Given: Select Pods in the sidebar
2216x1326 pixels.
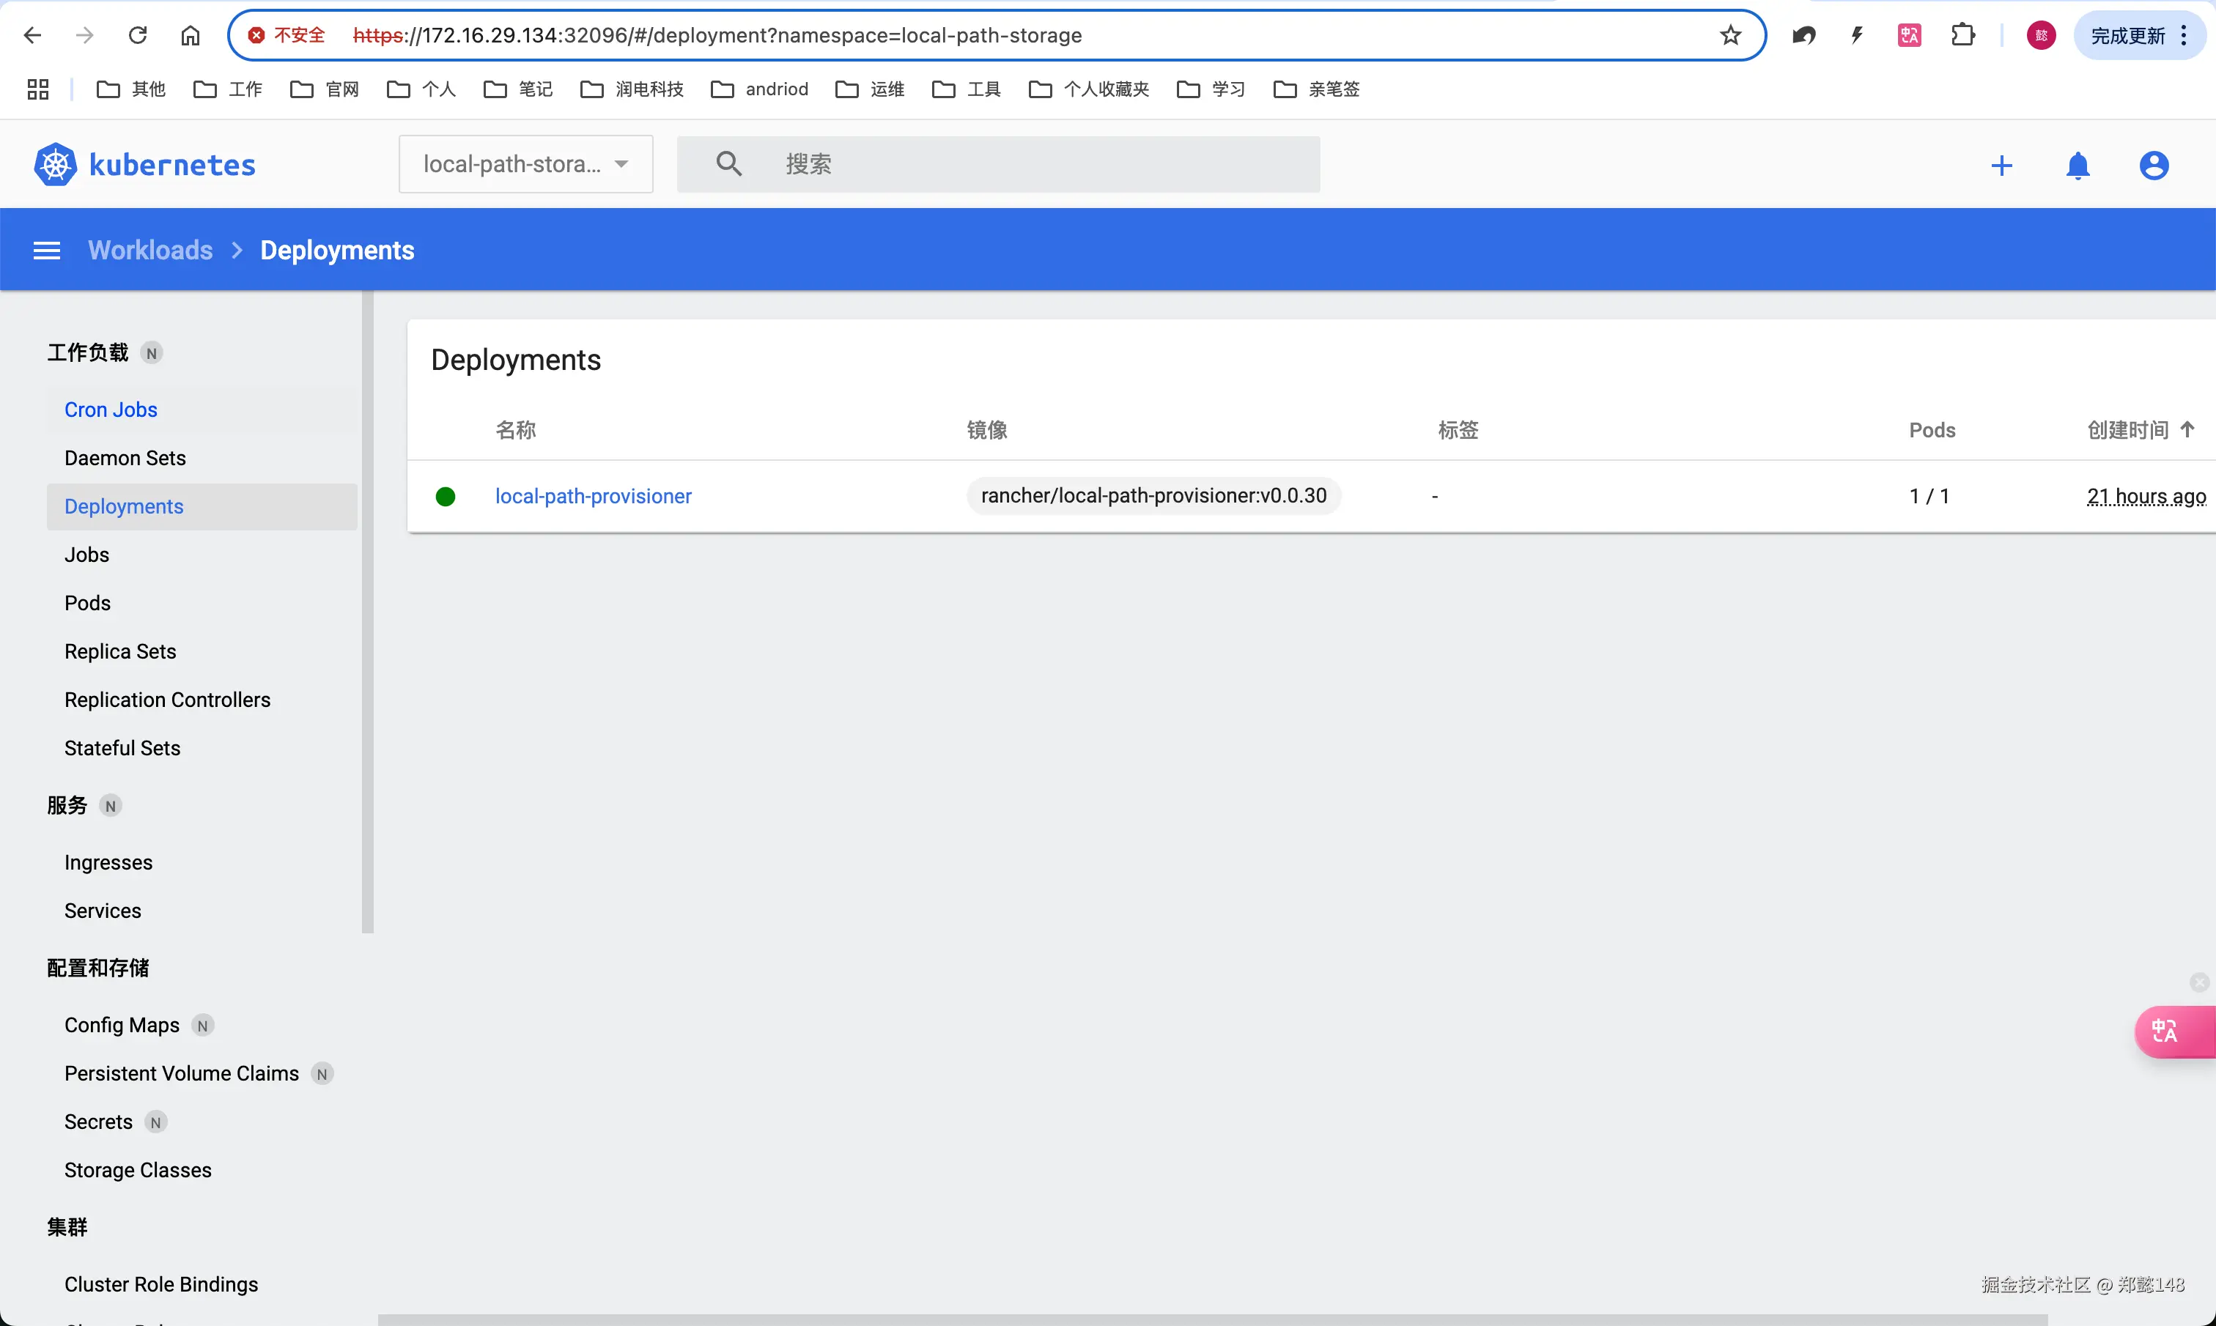Looking at the screenshot, I should 87,603.
